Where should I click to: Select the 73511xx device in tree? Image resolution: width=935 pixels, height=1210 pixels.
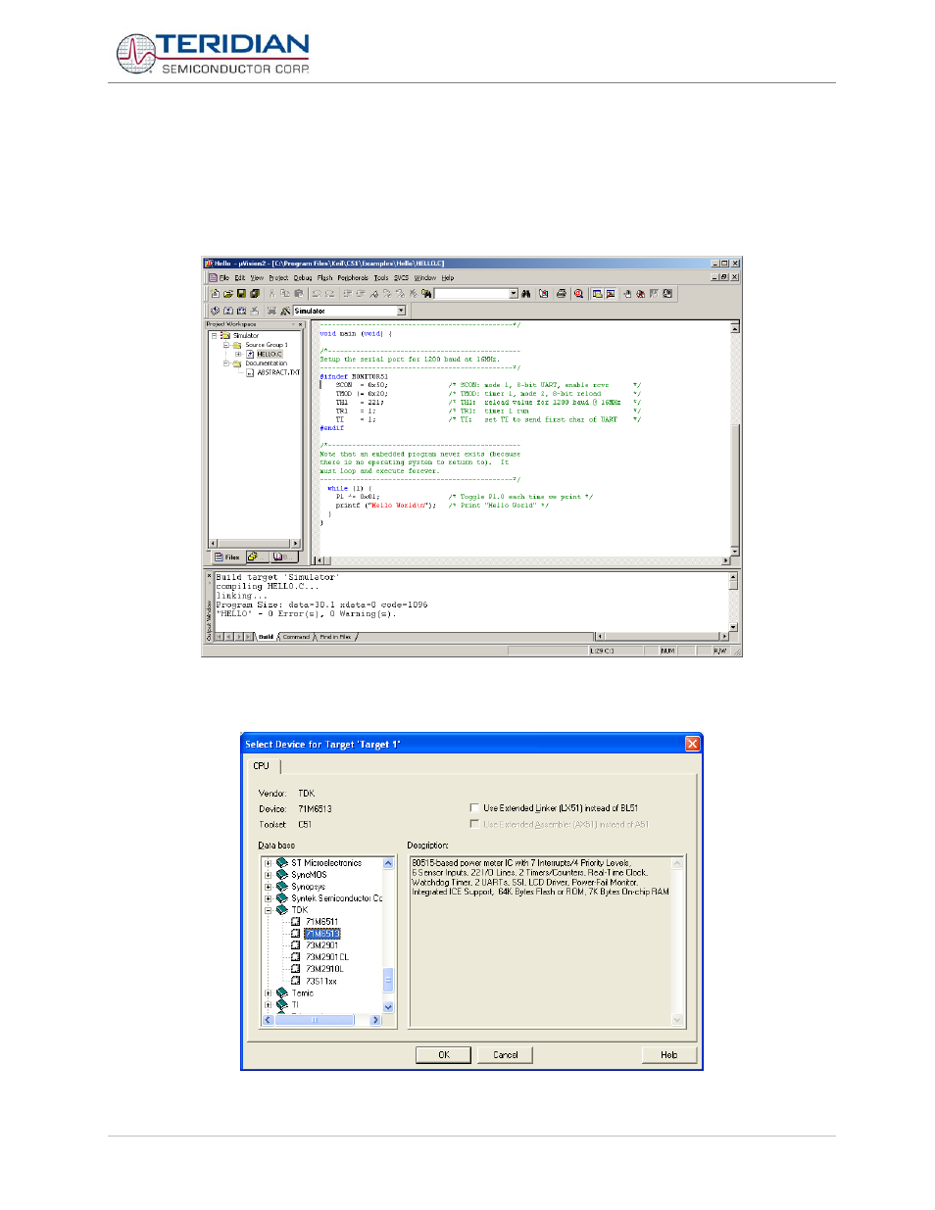click(x=321, y=981)
